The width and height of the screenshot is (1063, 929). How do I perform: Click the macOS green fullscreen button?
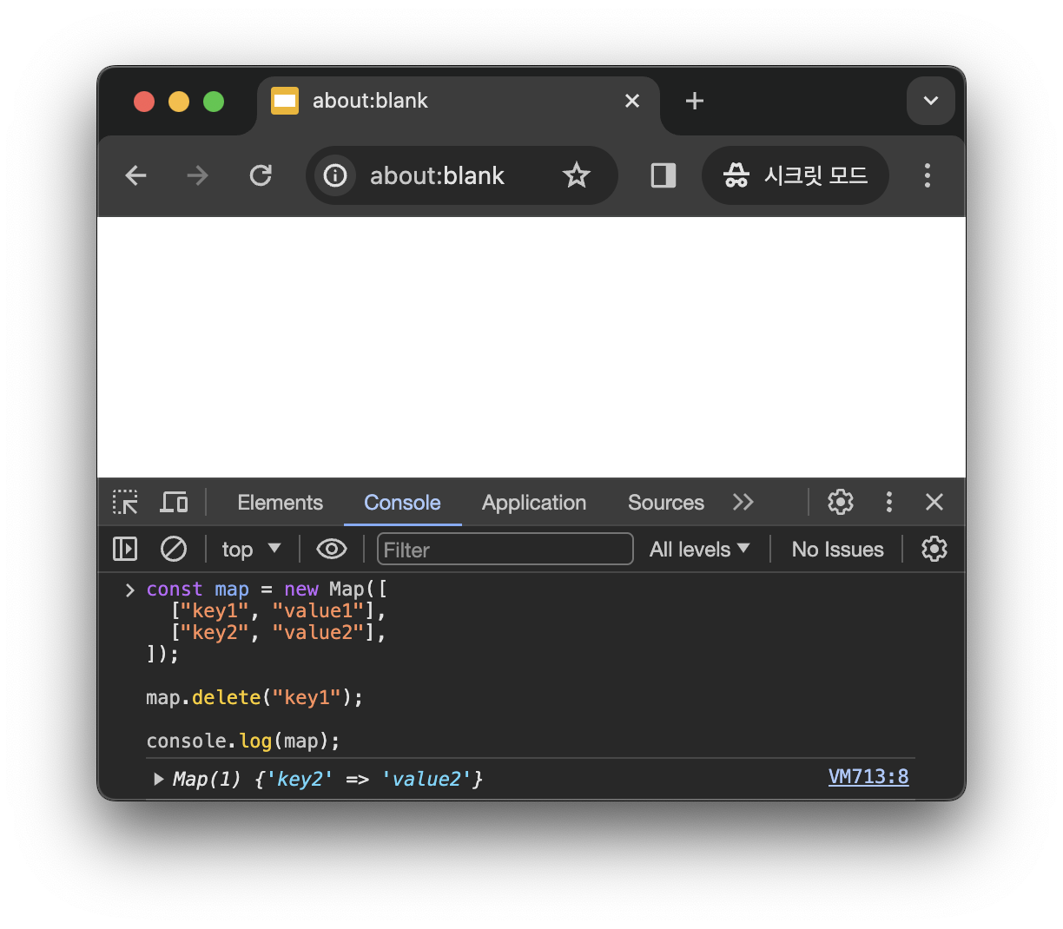(x=214, y=102)
